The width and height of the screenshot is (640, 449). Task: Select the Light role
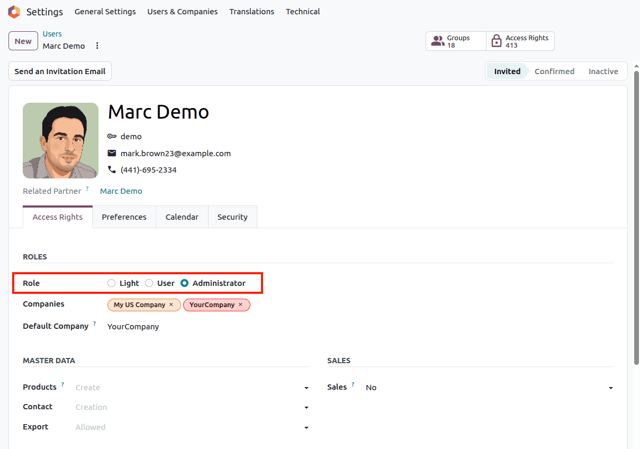click(x=111, y=283)
